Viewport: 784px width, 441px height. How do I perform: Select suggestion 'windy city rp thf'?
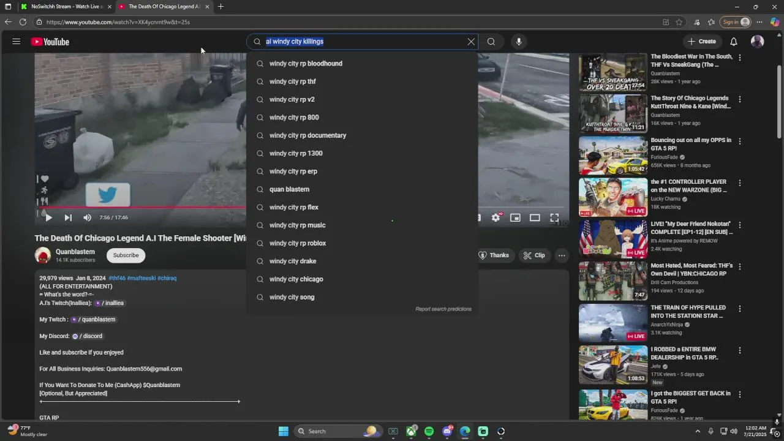coord(362,81)
